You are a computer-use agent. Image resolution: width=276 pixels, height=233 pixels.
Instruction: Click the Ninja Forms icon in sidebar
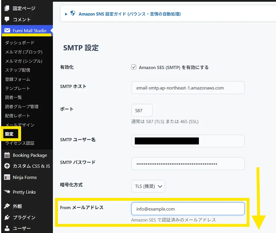pyautogui.click(x=7, y=177)
